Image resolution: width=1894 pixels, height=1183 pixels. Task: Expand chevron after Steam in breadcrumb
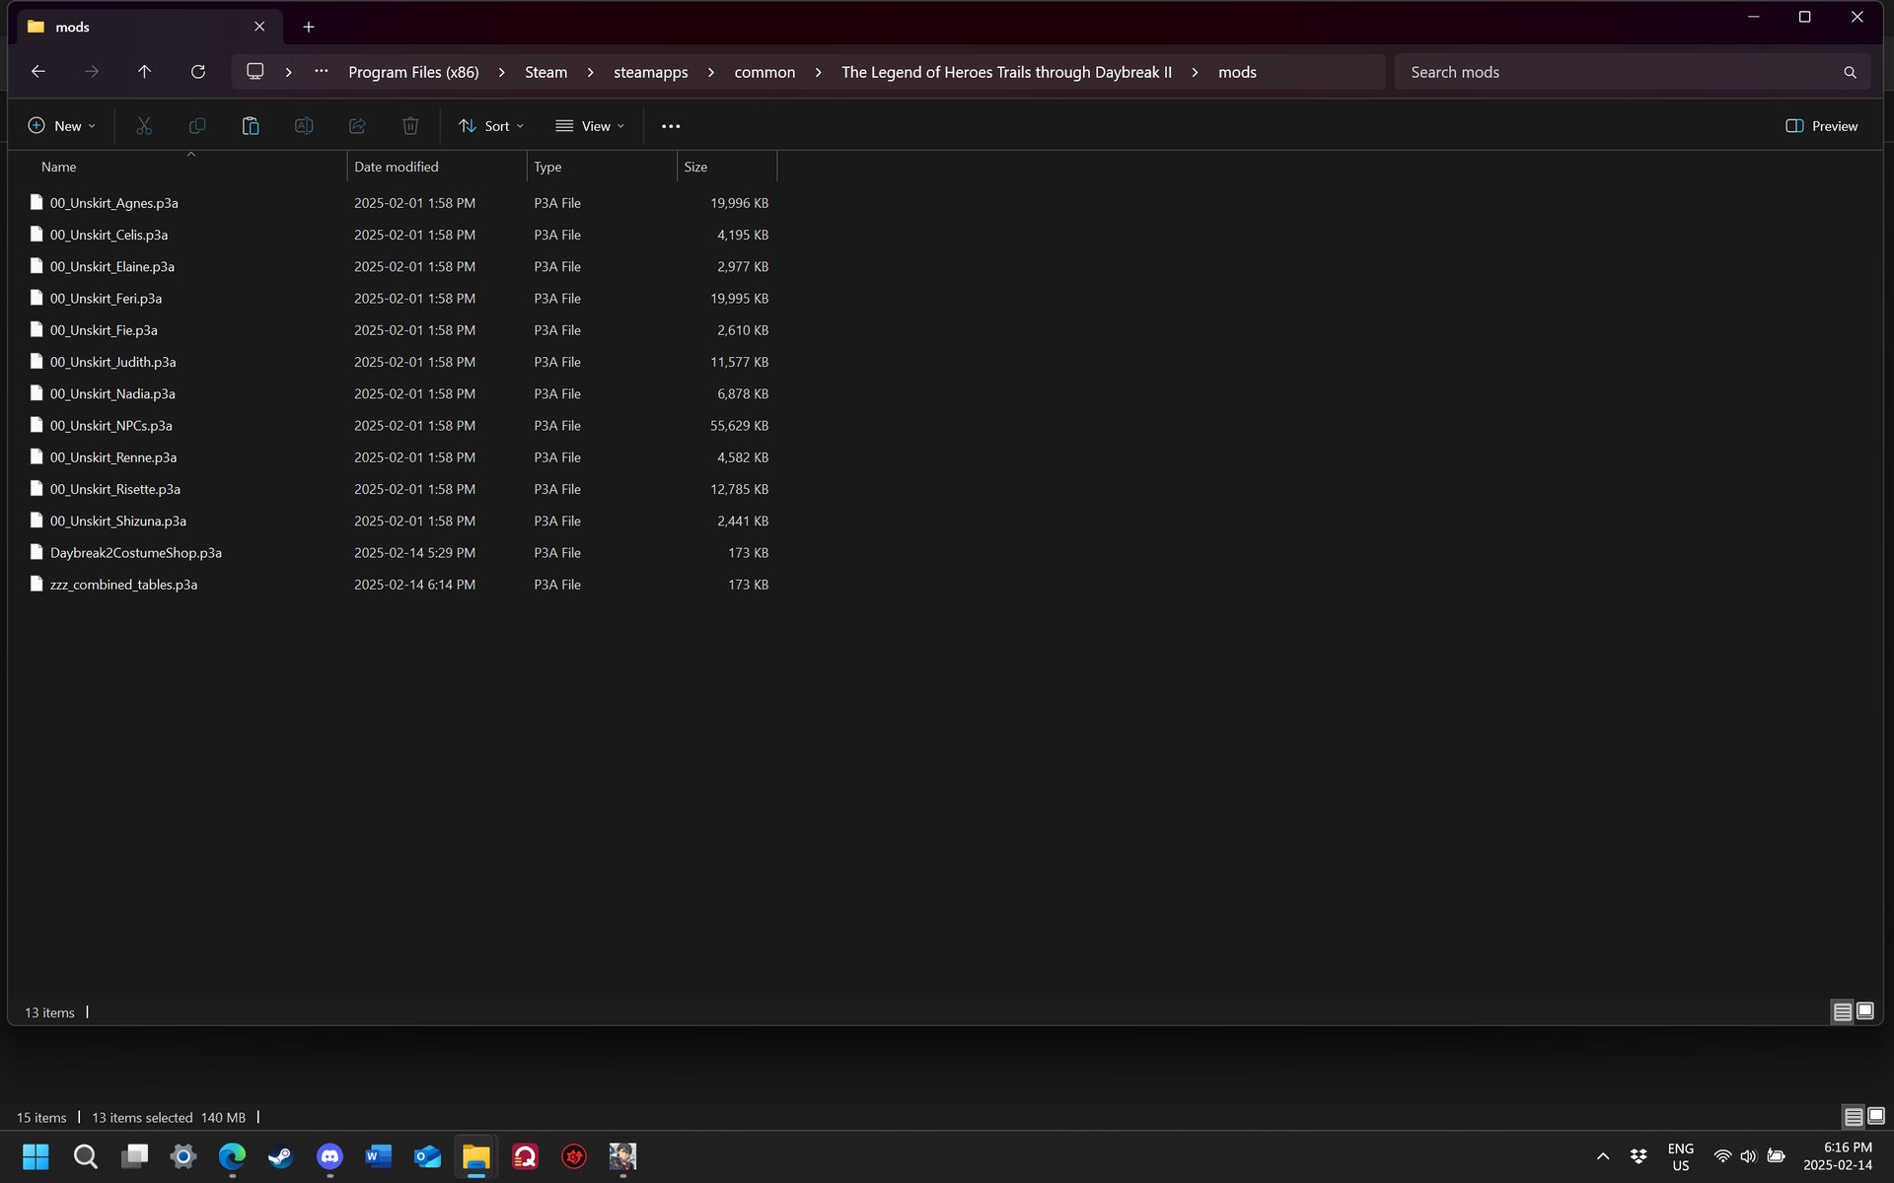[x=591, y=72]
